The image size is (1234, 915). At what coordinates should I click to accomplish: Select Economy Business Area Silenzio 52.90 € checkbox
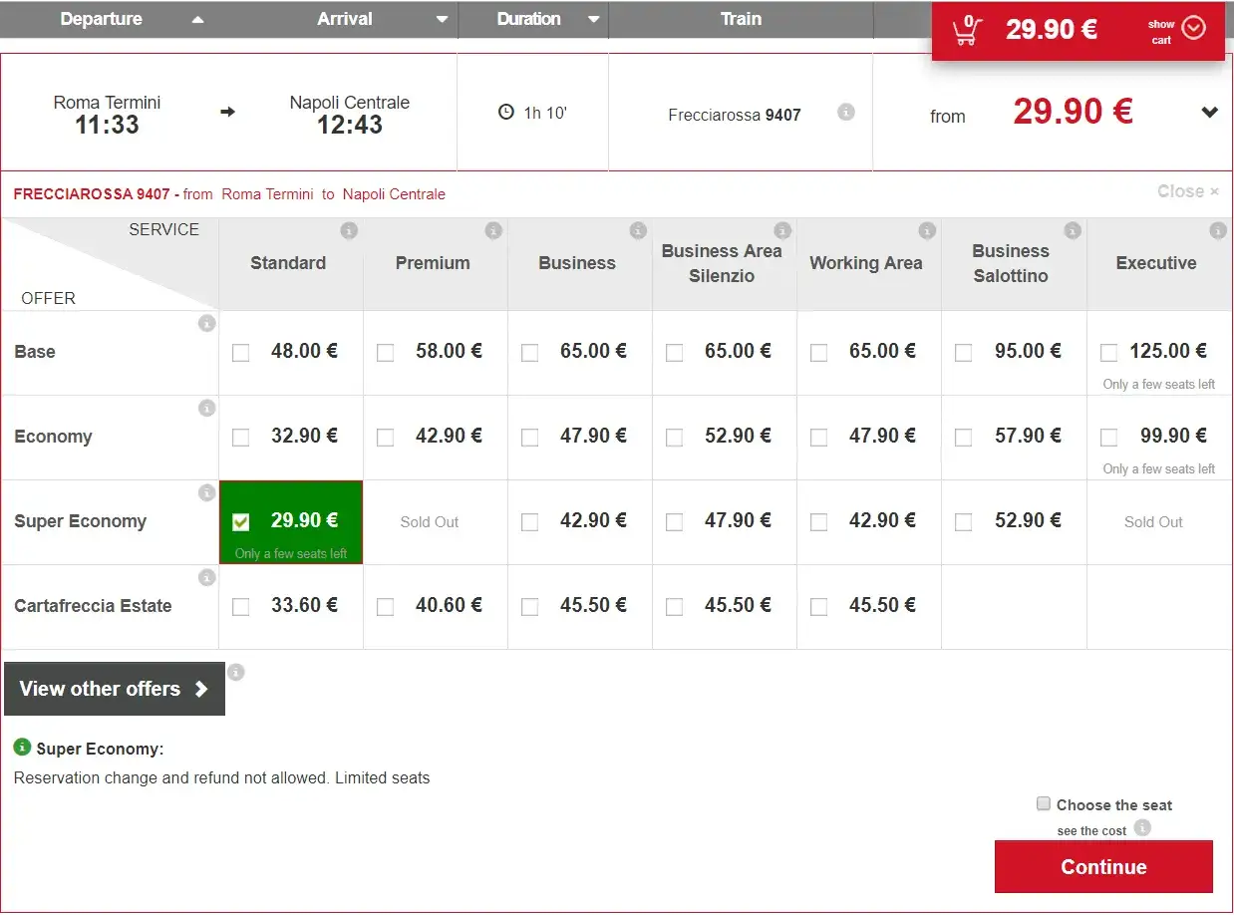pyautogui.click(x=675, y=438)
